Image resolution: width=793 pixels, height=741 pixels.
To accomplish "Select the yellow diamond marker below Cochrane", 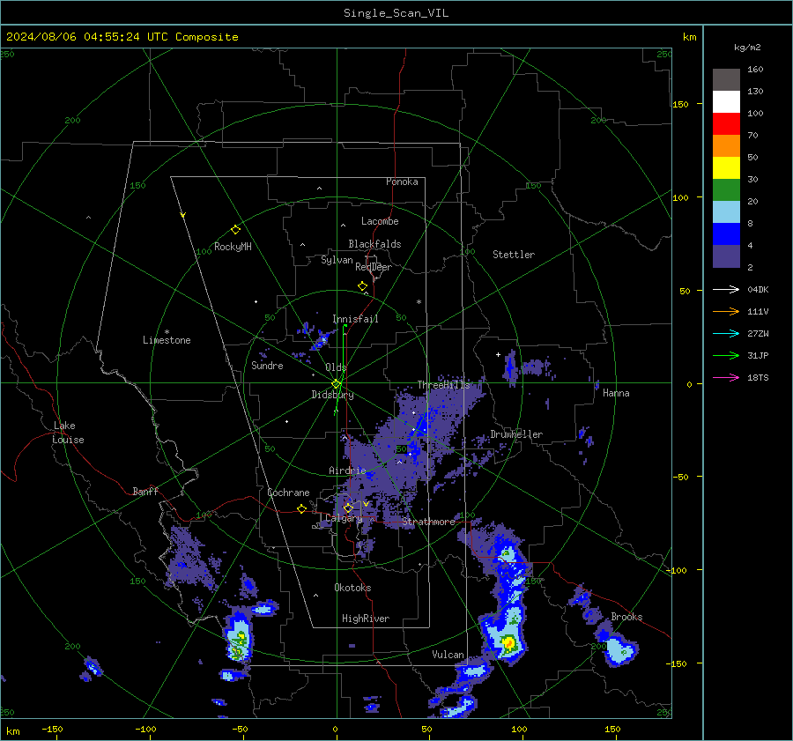I will [301, 508].
